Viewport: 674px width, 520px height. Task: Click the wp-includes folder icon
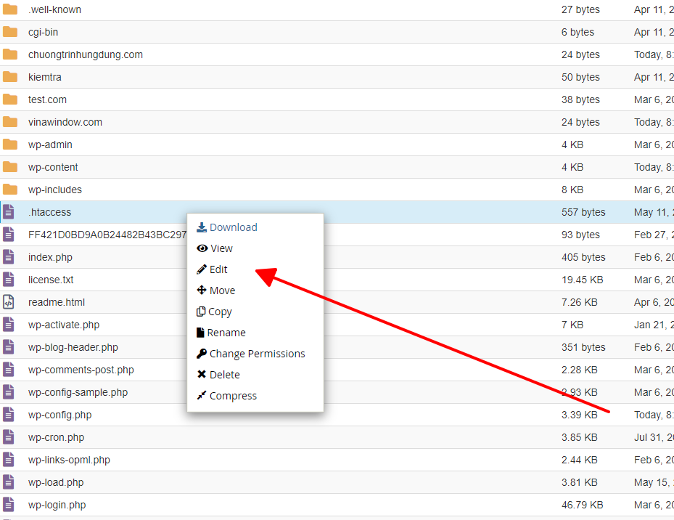tap(10, 190)
